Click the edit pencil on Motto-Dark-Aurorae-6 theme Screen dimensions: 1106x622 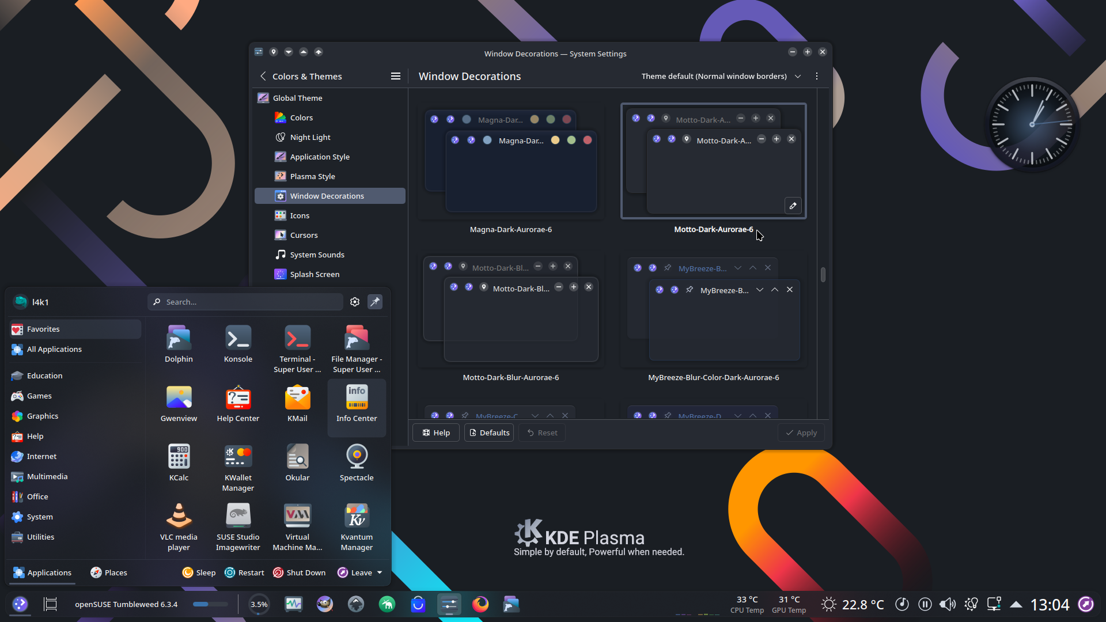(x=793, y=206)
